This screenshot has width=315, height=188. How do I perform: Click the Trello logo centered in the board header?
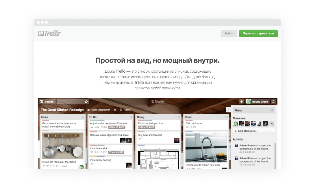point(157,102)
